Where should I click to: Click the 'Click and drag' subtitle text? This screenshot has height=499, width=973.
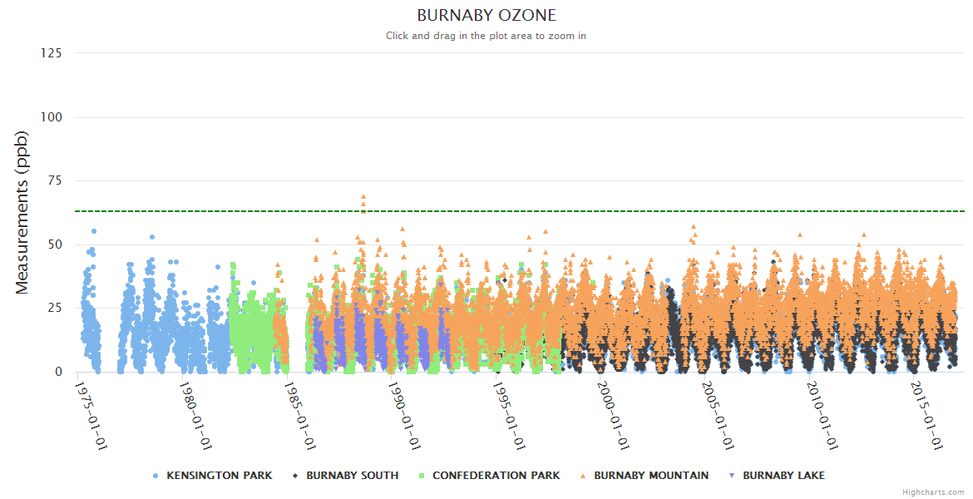point(486,36)
